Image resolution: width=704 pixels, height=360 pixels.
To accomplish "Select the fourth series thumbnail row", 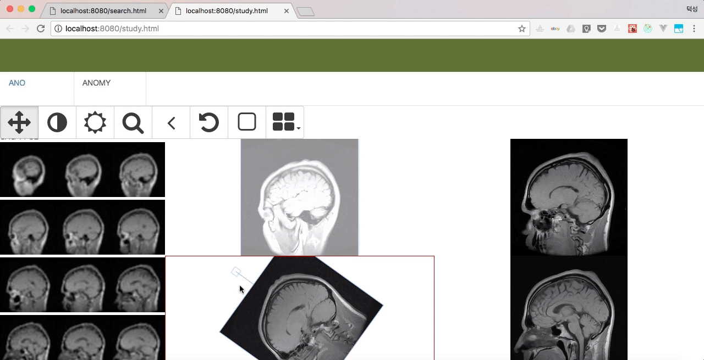I will click(x=82, y=337).
